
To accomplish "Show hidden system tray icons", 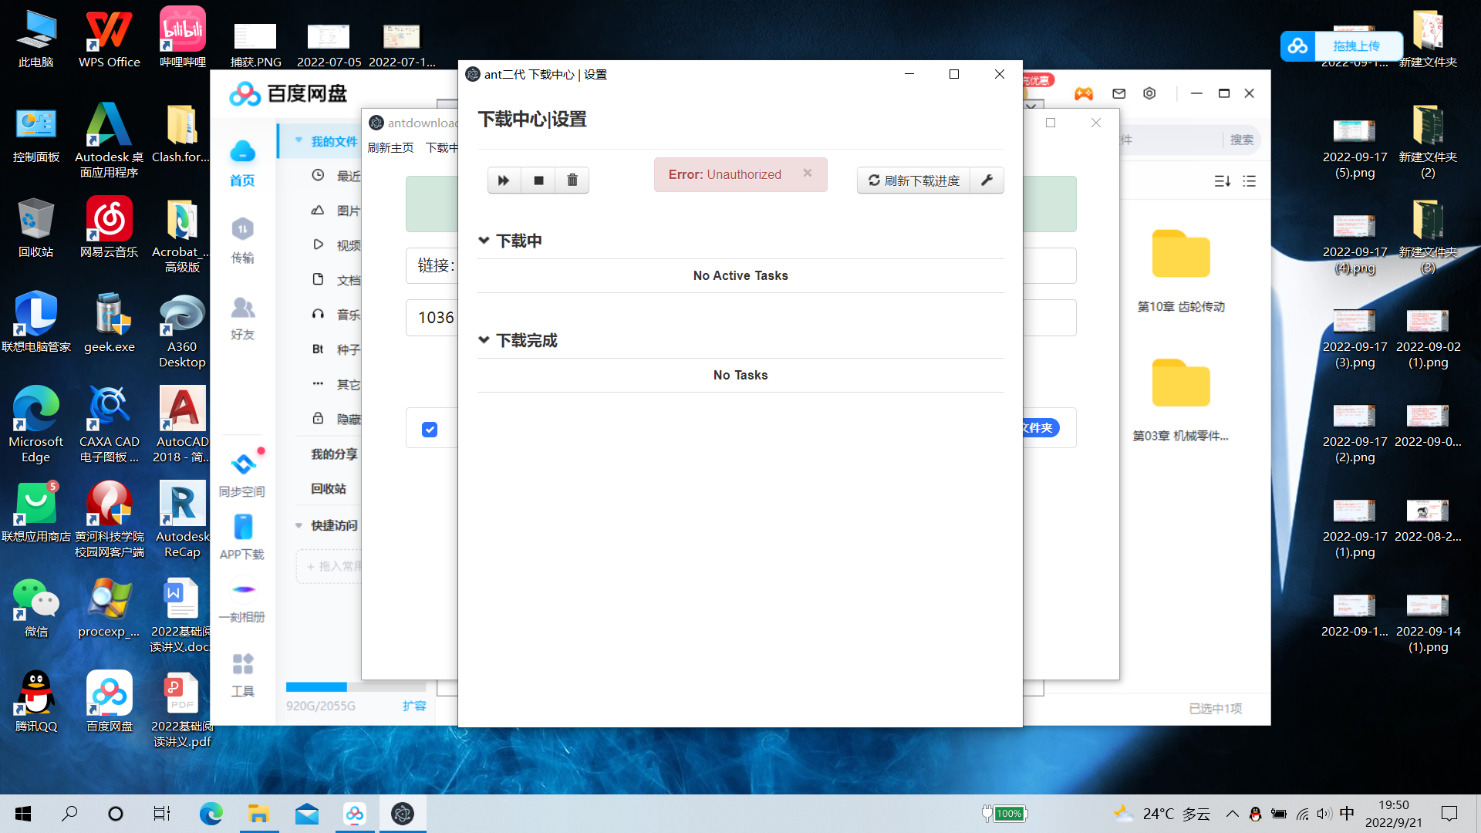I will (1233, 814).
